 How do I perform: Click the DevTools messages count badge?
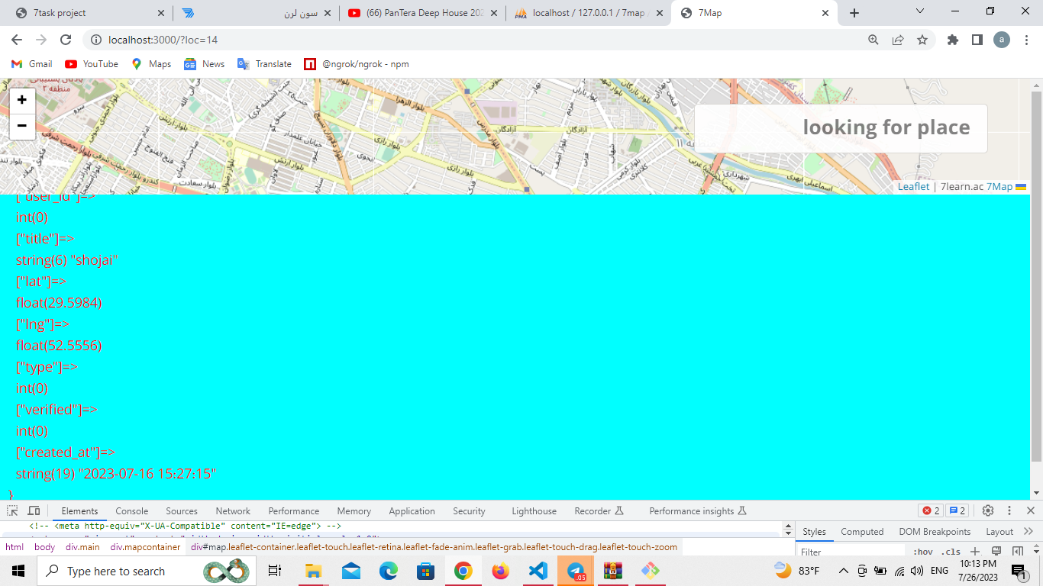(957, 511)
